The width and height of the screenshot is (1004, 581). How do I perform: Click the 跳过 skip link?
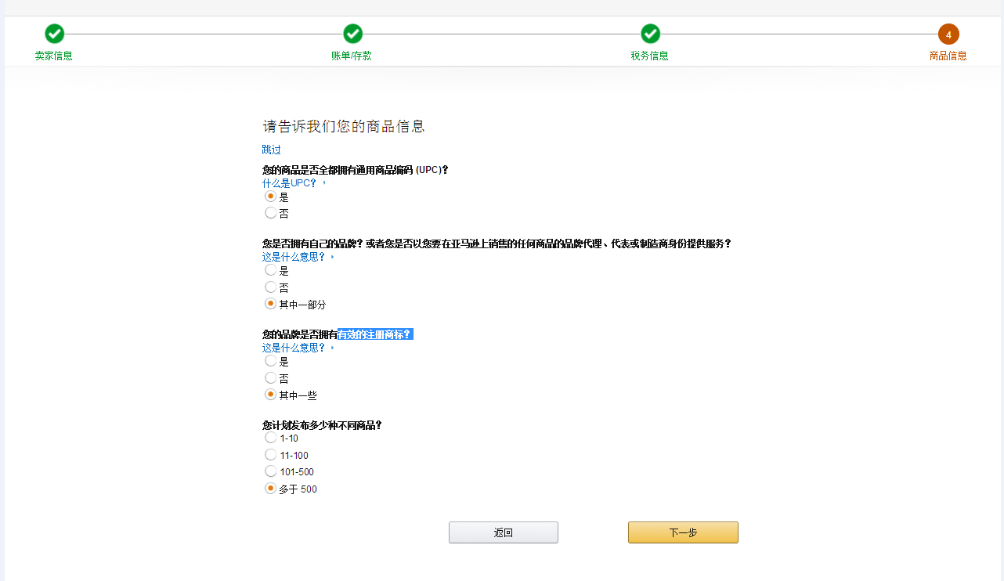(x=271, y=150)
